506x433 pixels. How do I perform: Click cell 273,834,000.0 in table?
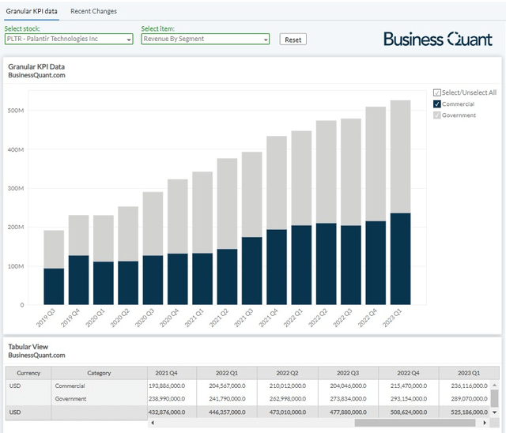click(348, 399)
